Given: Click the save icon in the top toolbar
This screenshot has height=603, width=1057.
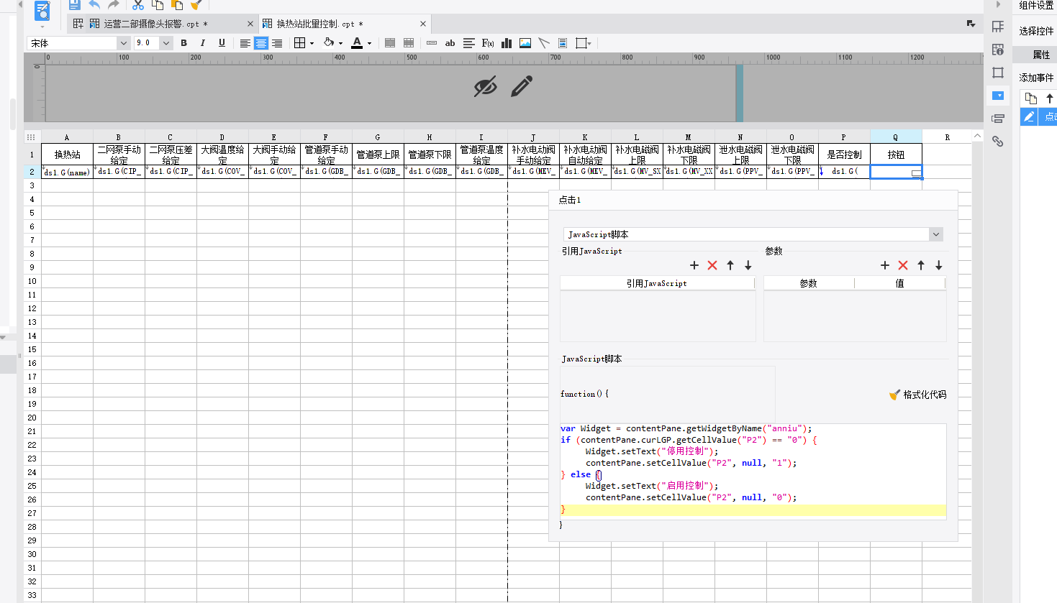Looking at the screenshot, I should point(74,4).
